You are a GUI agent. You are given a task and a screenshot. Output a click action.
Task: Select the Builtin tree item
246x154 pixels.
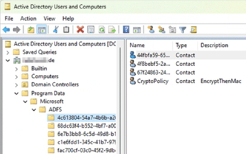pos(39,68)
